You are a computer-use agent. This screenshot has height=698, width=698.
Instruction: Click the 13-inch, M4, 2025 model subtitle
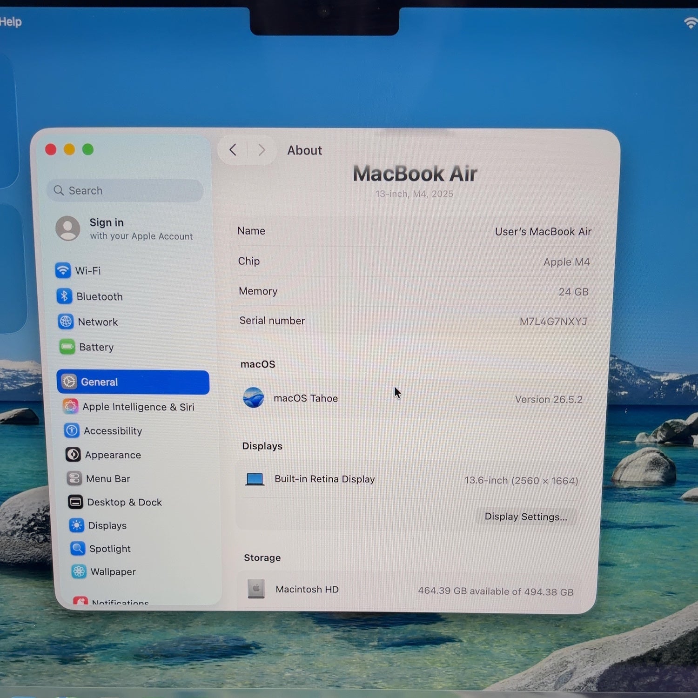[414, 194]
